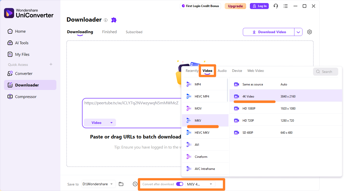Open the Video type dropdown
Viewport: 344px width, 191px height.
(x=100, y=123)
